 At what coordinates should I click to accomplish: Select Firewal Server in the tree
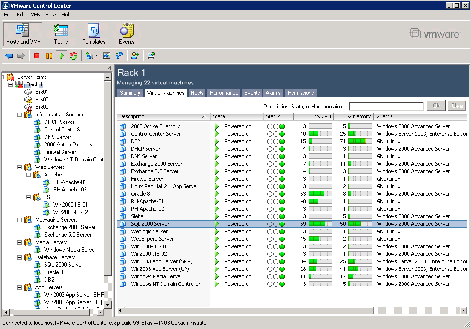point(60,152)
